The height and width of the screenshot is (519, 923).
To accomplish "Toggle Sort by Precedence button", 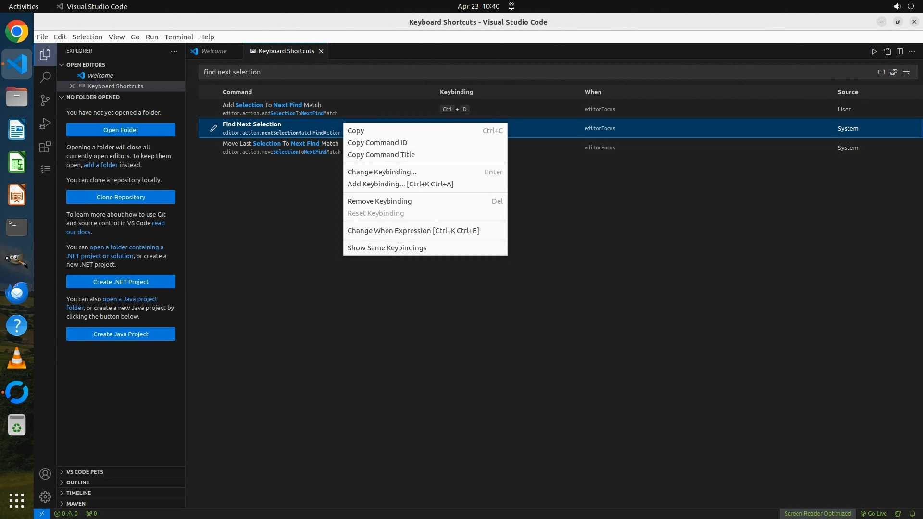I will (x=894, y=72).
